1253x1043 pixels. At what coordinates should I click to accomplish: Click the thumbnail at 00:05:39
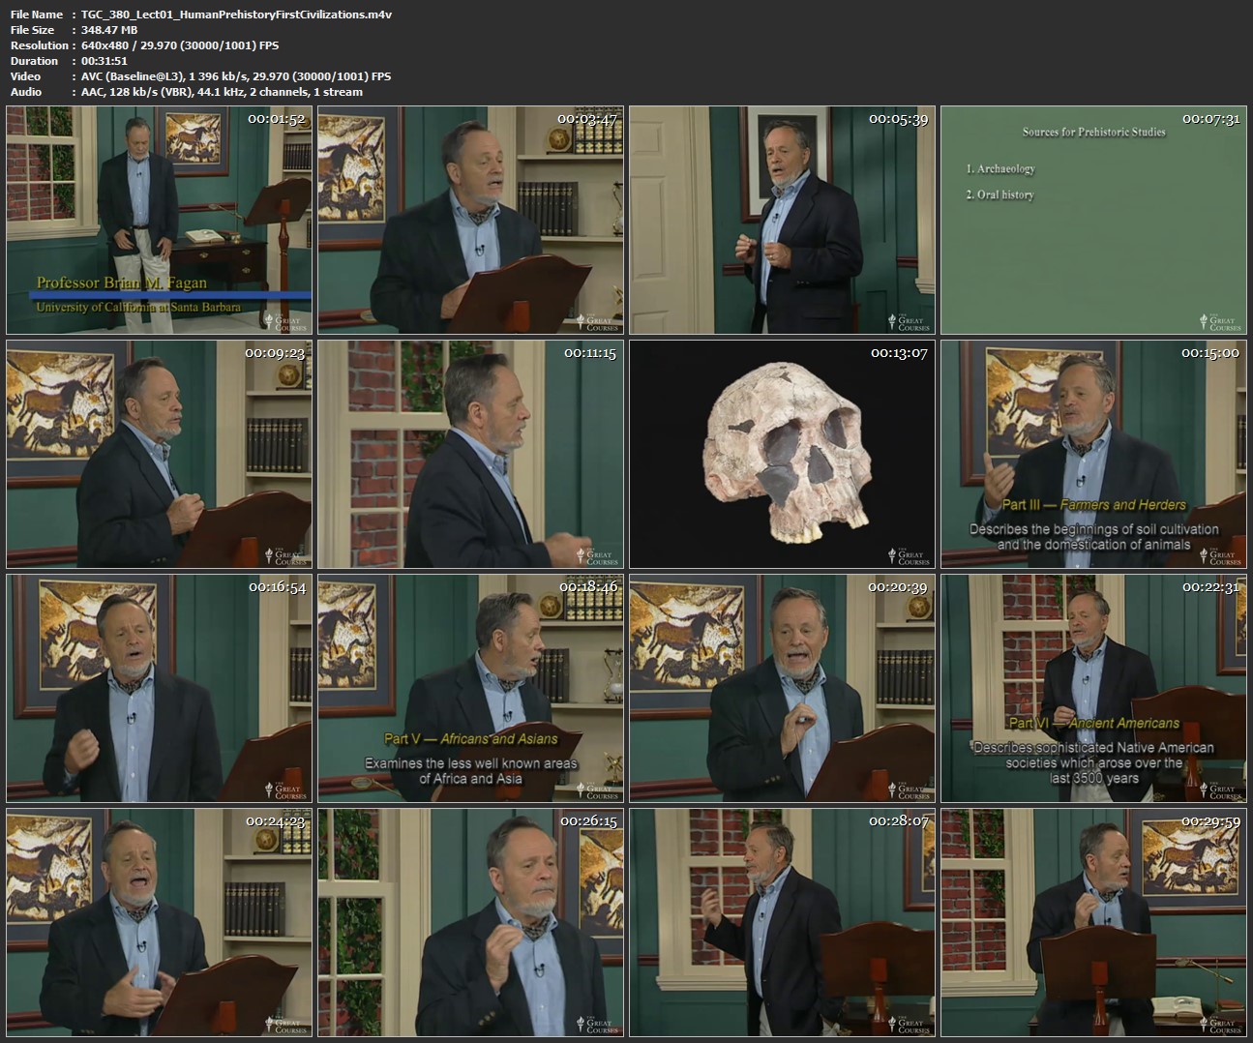pos(782,221)
